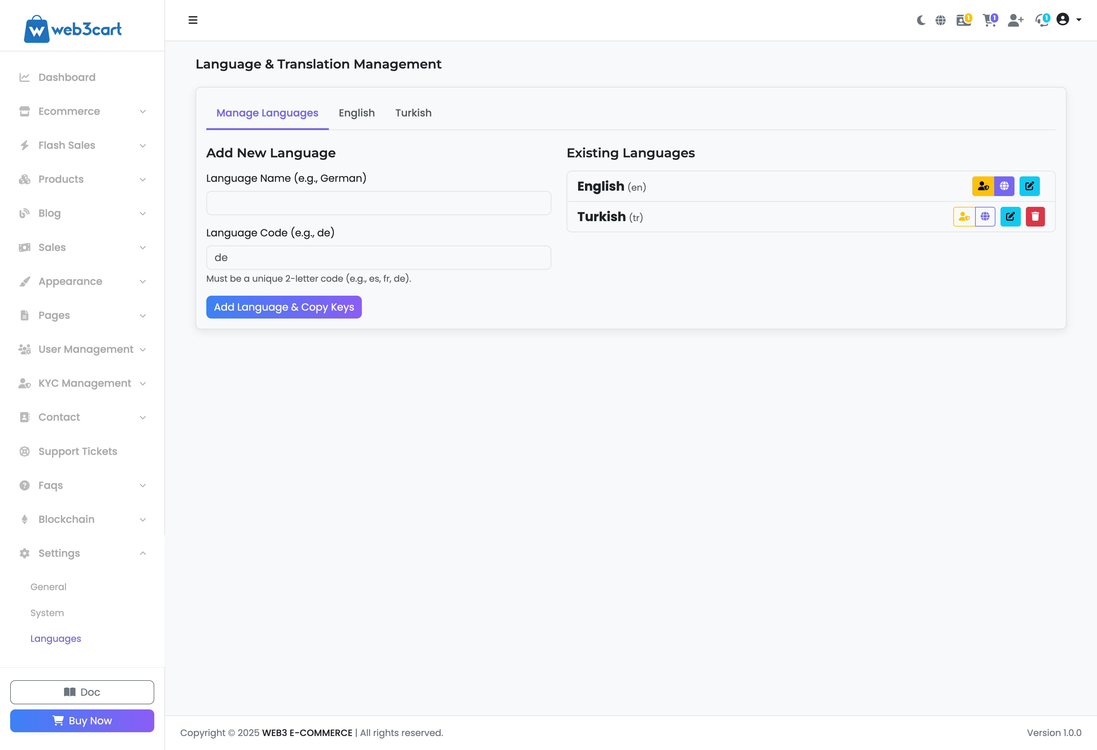Edit the English language entry
The height and width of the screenshot is (750, 1097).
point(1029,186)
